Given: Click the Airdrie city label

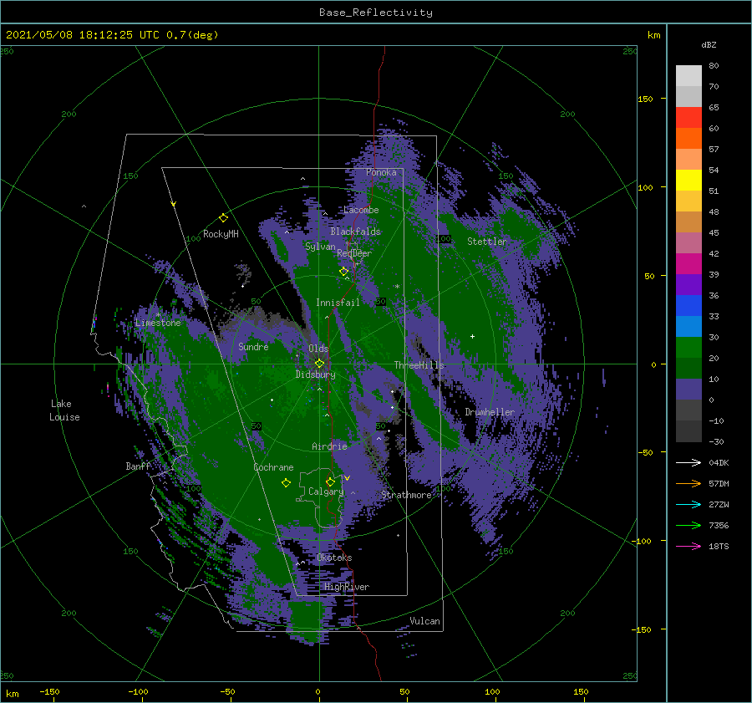Looking at the screenshot, I should pyautogui.click(x=329, y=446).
